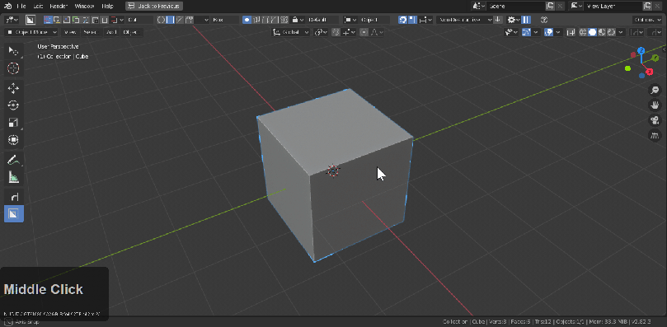
Task: Click the question mark help icon
Action: [543, 20]
